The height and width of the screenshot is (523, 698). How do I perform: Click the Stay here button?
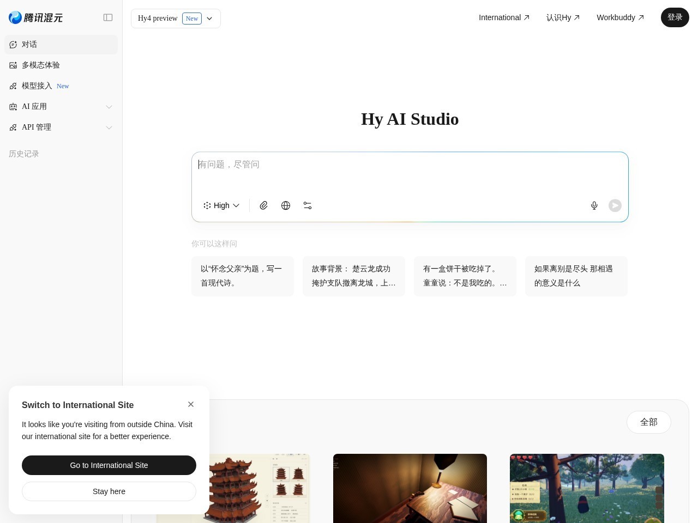(109, 491)
